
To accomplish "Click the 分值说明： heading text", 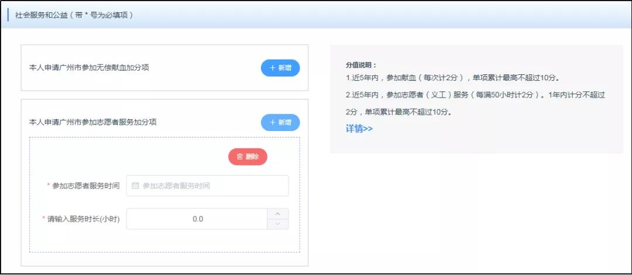I will tap(361, 65).
